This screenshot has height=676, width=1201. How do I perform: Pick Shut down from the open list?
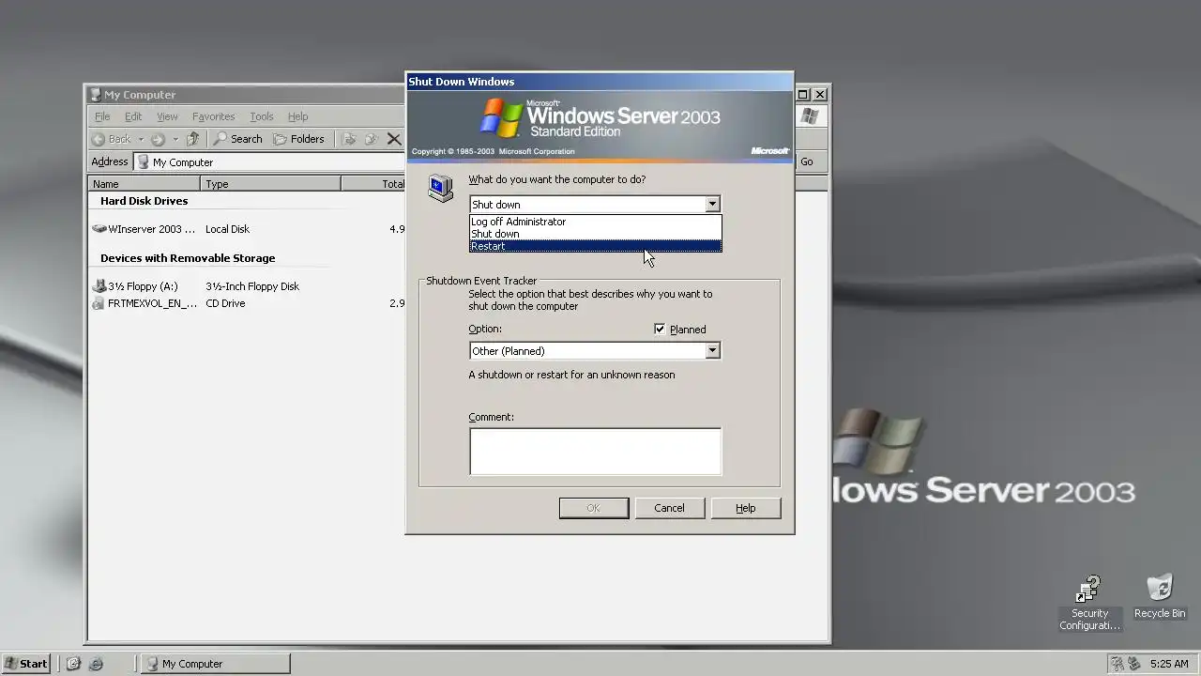[595, 234]
